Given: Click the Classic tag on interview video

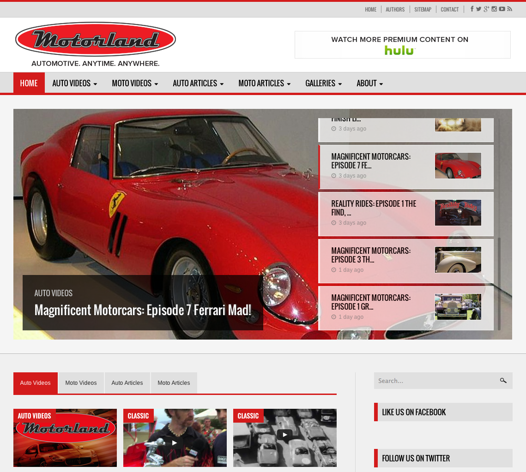Looking at the screenshot, I should pos(138,416).
